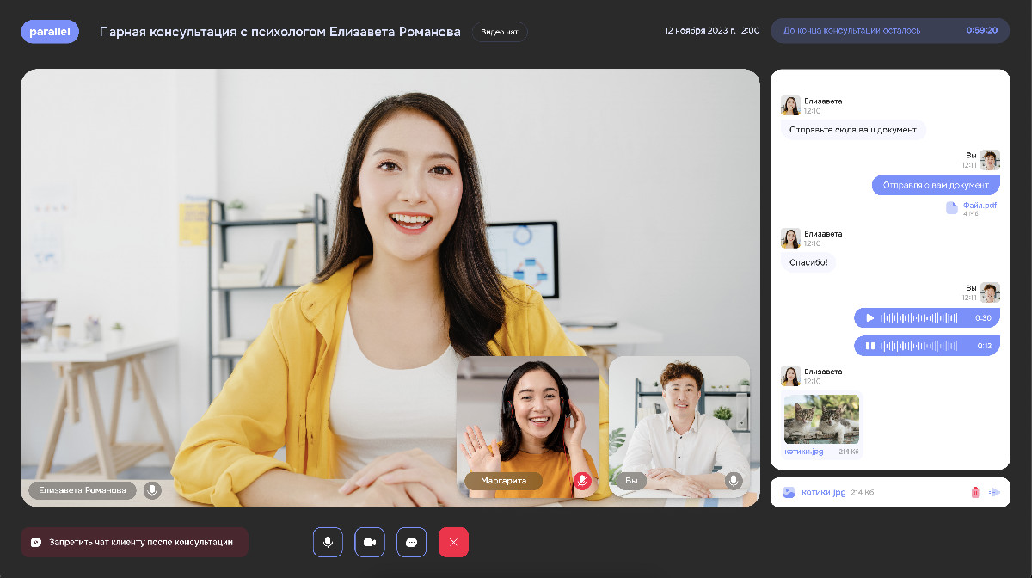
Task: Open the chat bubble toolbar button
Action: point(411,542)
